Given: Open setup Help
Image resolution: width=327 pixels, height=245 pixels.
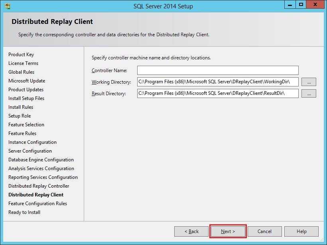Looking at the screenshot, I should click(301, 231).
